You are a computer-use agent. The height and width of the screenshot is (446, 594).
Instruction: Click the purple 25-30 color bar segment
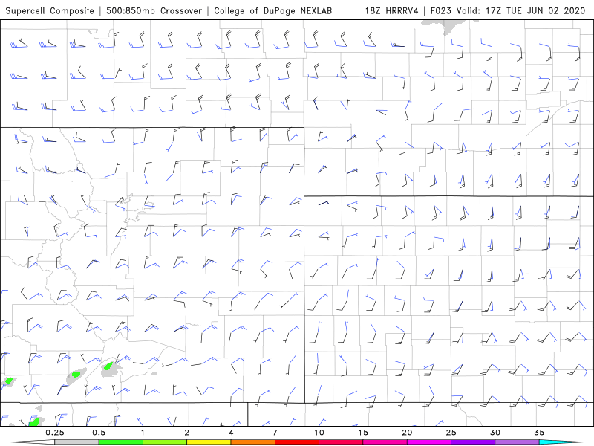point(473,442)
